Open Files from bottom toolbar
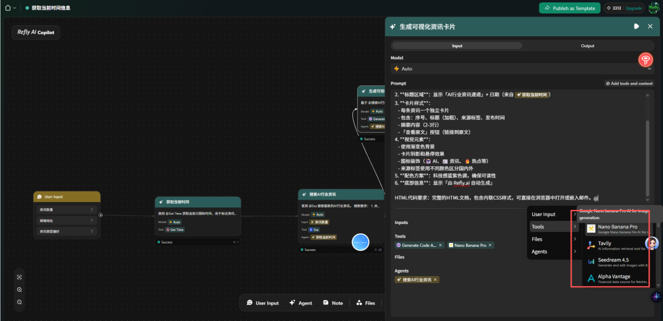 366,303
